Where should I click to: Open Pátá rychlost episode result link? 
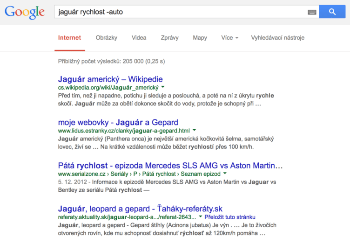click(x=170, y=166)
